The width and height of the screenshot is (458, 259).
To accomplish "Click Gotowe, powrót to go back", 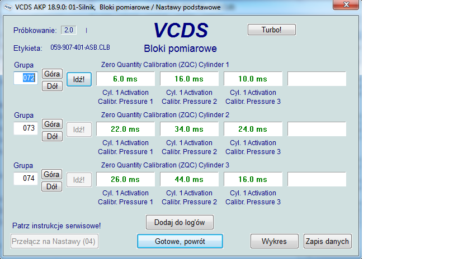I will [x=180, y=241].
